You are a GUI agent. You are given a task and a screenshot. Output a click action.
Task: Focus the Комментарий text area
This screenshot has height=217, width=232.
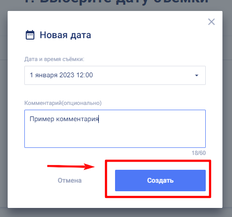click(115, 129)
